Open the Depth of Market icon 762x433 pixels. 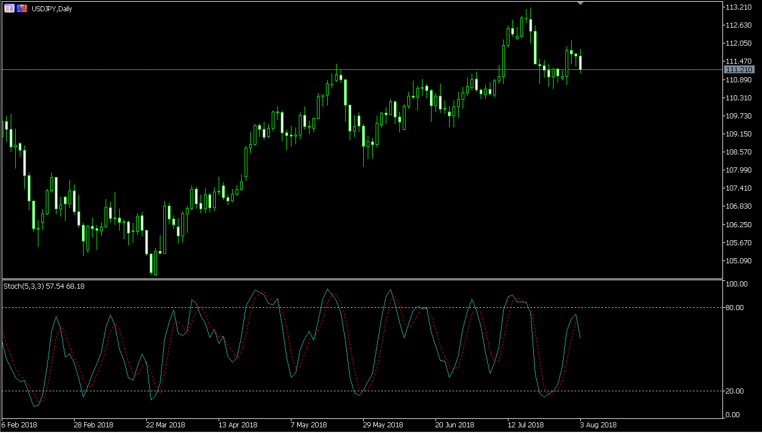tap(10, 8)
